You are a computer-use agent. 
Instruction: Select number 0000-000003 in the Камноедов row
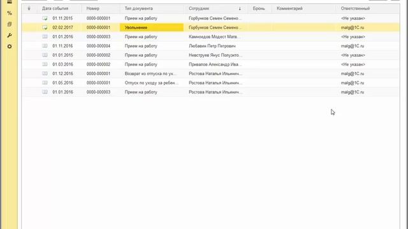click(x=98, y=37)
